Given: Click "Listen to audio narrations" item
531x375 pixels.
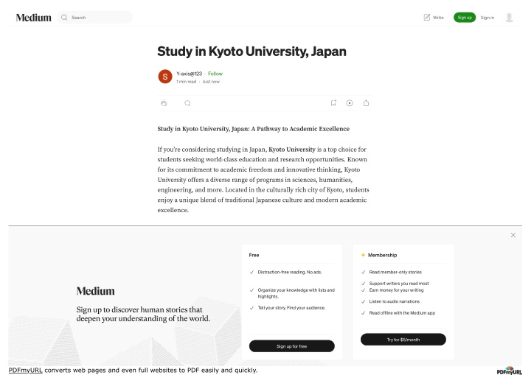Looking at the screenshot, I should [394, 301].
